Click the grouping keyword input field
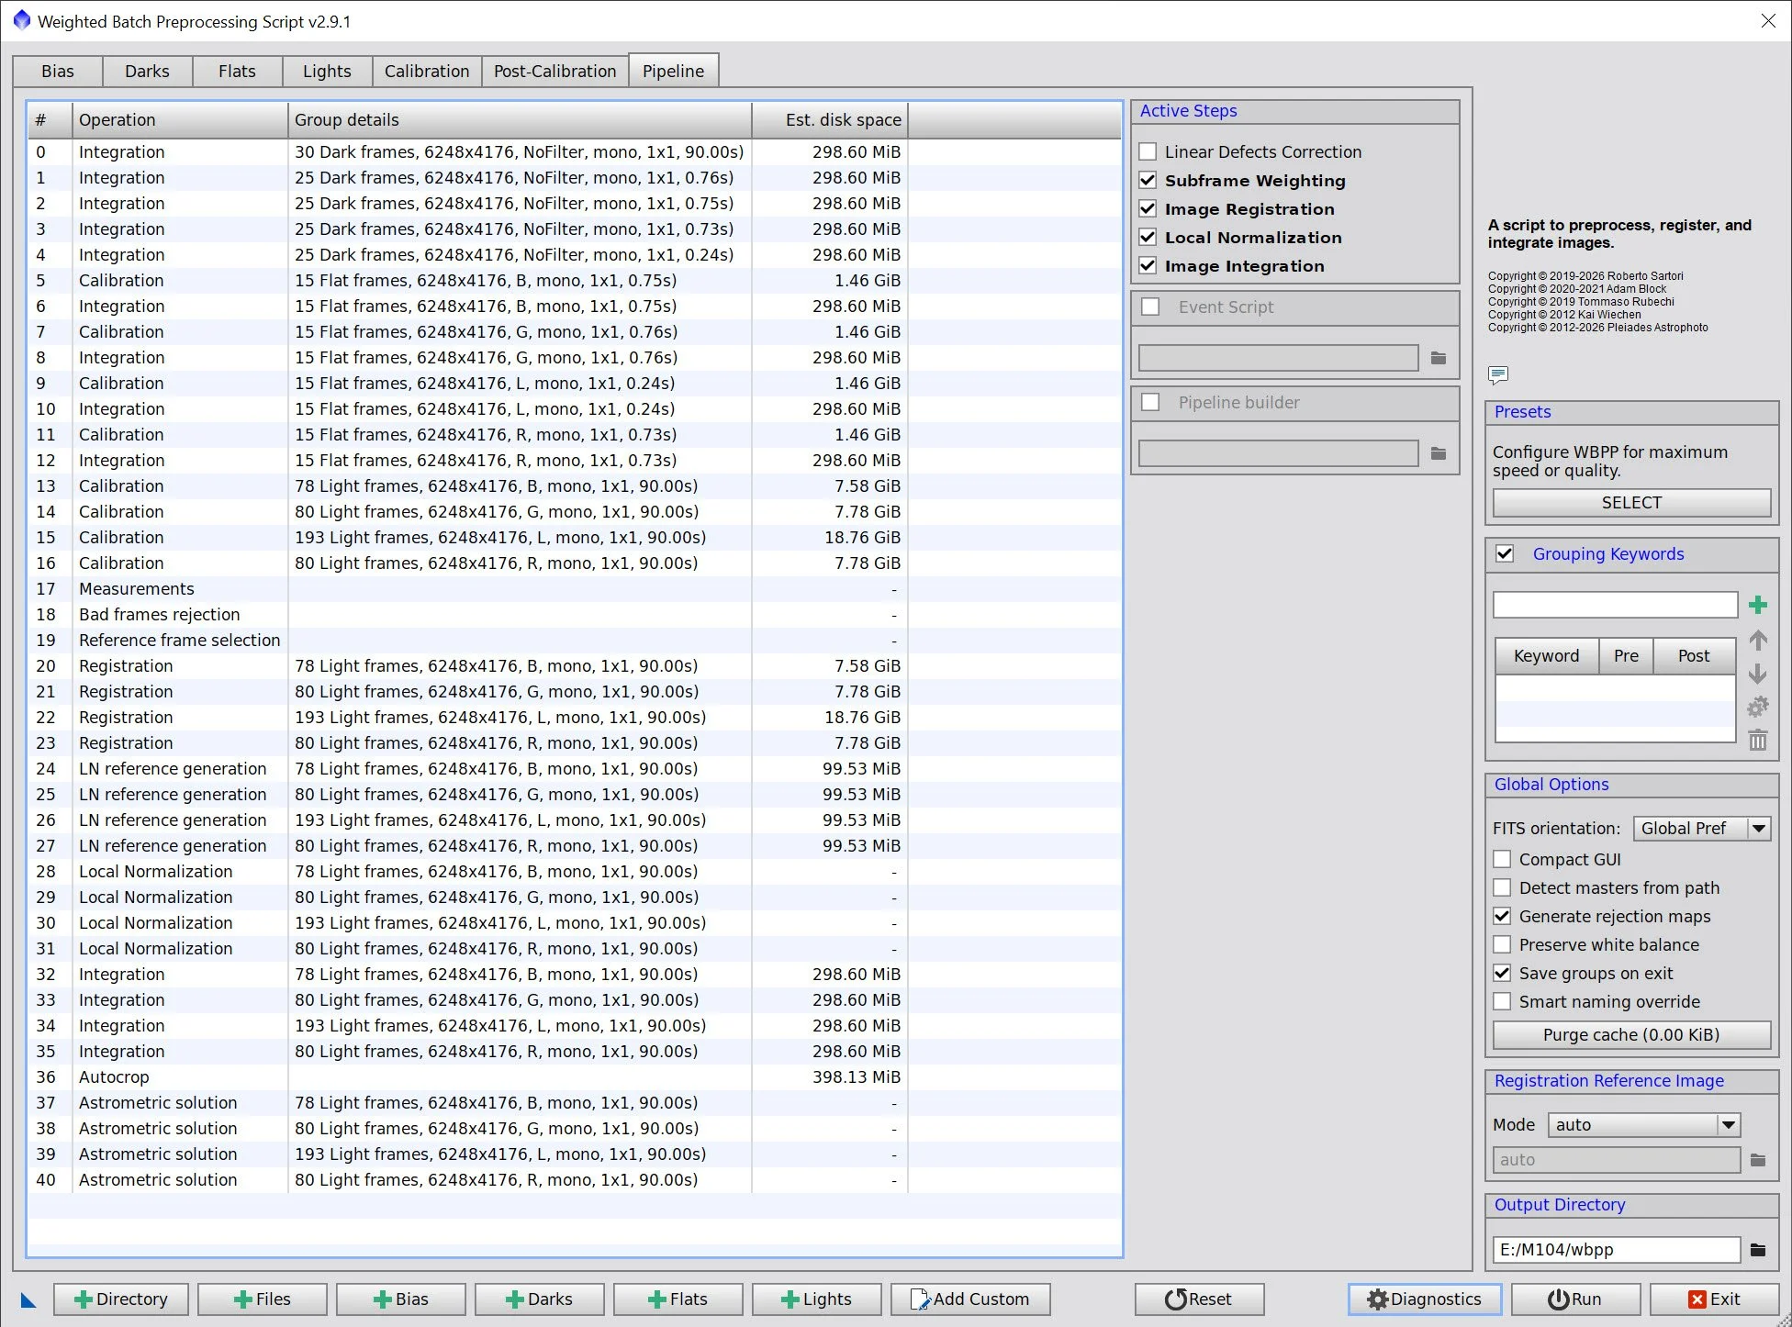 pyautogui.click(x=1614, y=604)
